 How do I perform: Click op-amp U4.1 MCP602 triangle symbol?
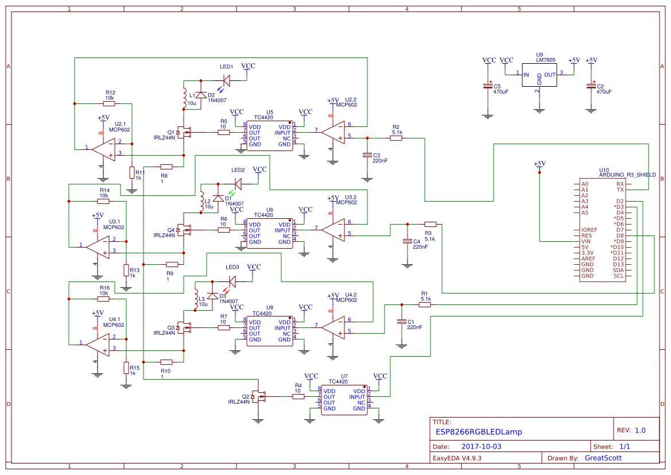coord(98,345)
